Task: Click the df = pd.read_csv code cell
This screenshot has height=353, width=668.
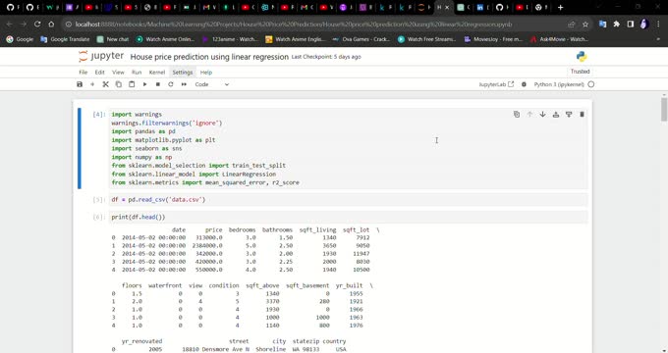Action: [x=348, y=199]
